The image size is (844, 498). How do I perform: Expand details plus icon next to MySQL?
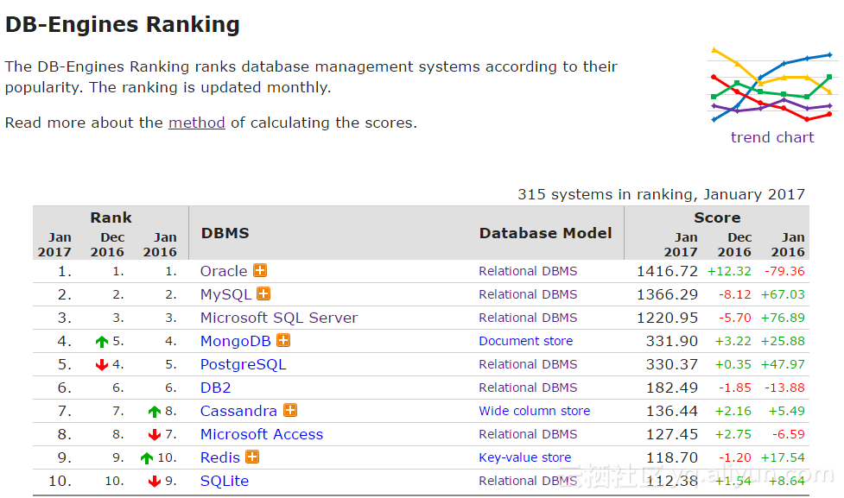click(x=263, y=293)
